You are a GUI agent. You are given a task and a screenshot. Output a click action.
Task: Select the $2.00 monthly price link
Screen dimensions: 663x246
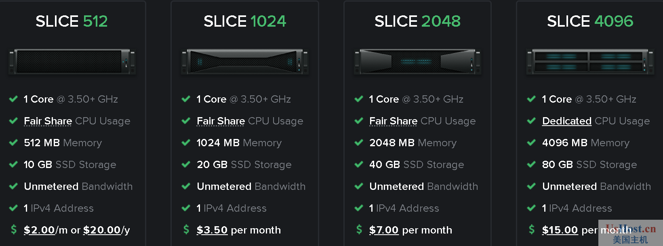click(39, 230)
